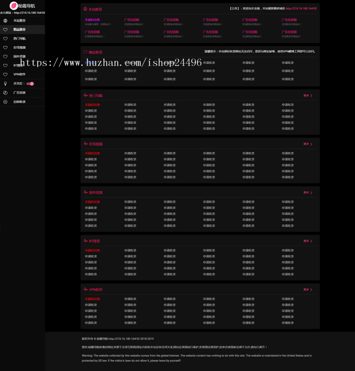Select 国外资源 in the sidebar menu
The image size is (355, 371).
(19, 57)
